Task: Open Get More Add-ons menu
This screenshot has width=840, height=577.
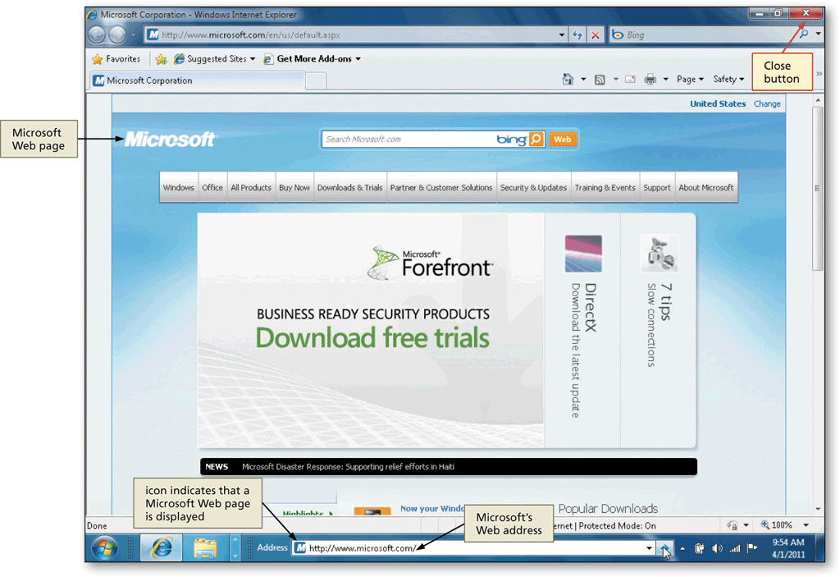Action: [313, 59]
